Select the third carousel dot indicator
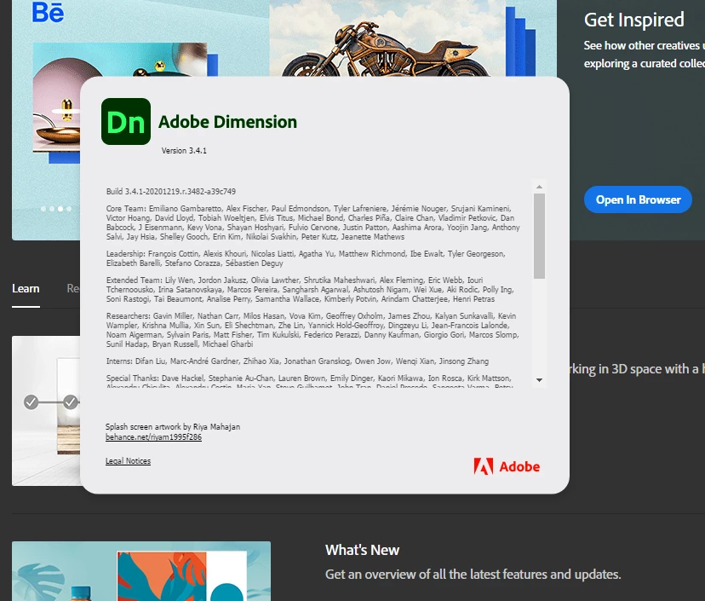The image size is (705, 601). [60, 209]
